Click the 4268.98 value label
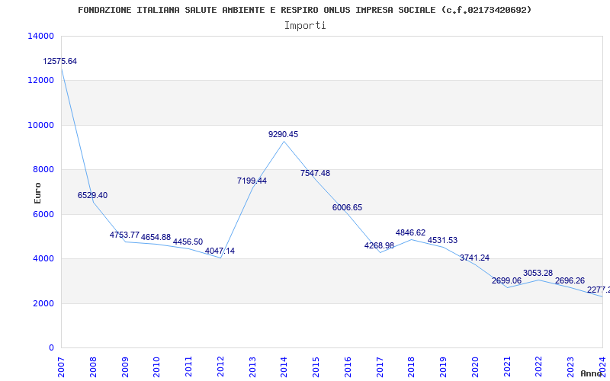 pyautogui.click(x=379, y=245)
